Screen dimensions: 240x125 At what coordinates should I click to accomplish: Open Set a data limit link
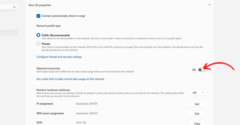[x=70, y=79]
